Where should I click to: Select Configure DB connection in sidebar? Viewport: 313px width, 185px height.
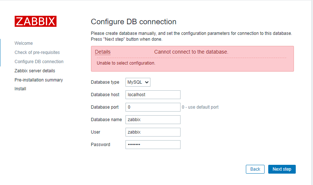point(39,62)
